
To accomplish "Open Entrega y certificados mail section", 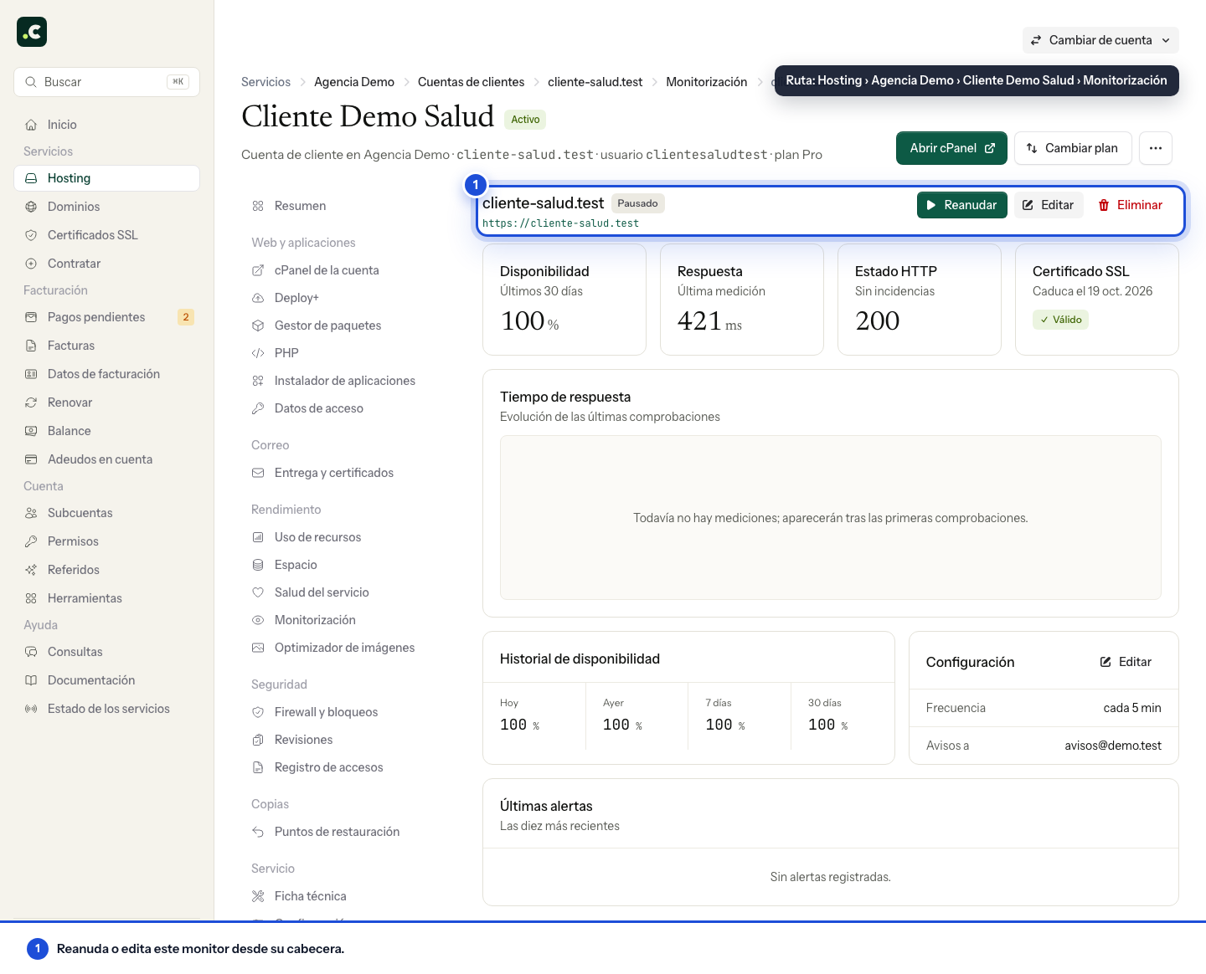I will pyautogui.click(x=347, y=473).
